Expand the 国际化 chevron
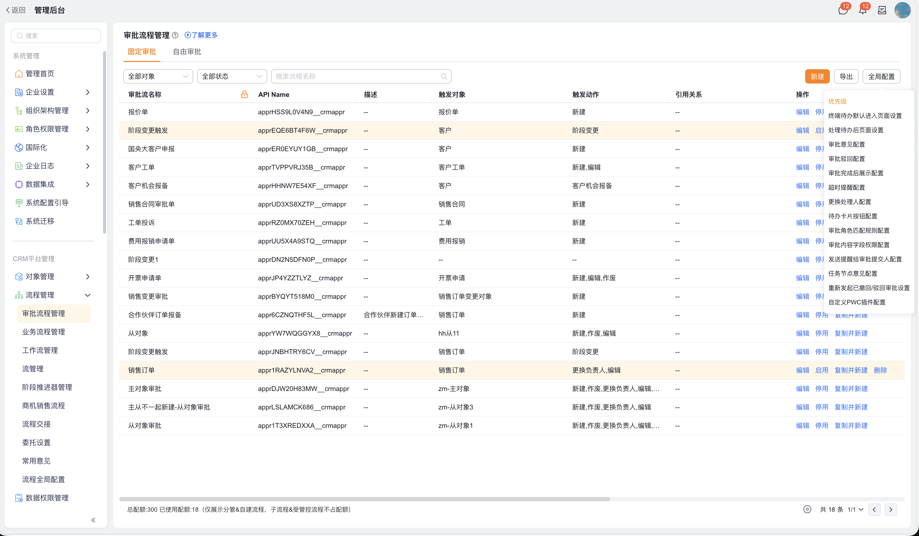919x536 pixels. (88, 147)
